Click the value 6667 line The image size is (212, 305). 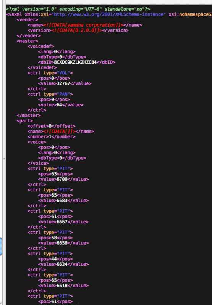(x=63, y=222)
